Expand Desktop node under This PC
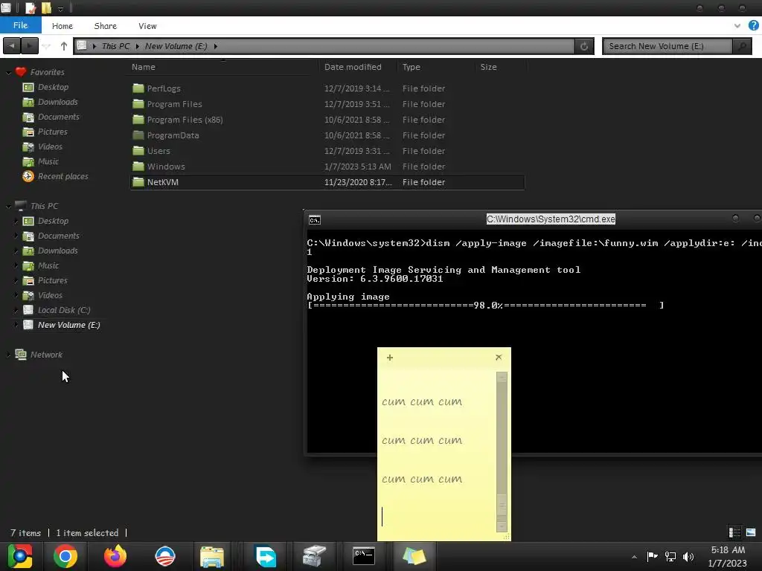This screenshot has height=571, width=762. pos(16,222)
